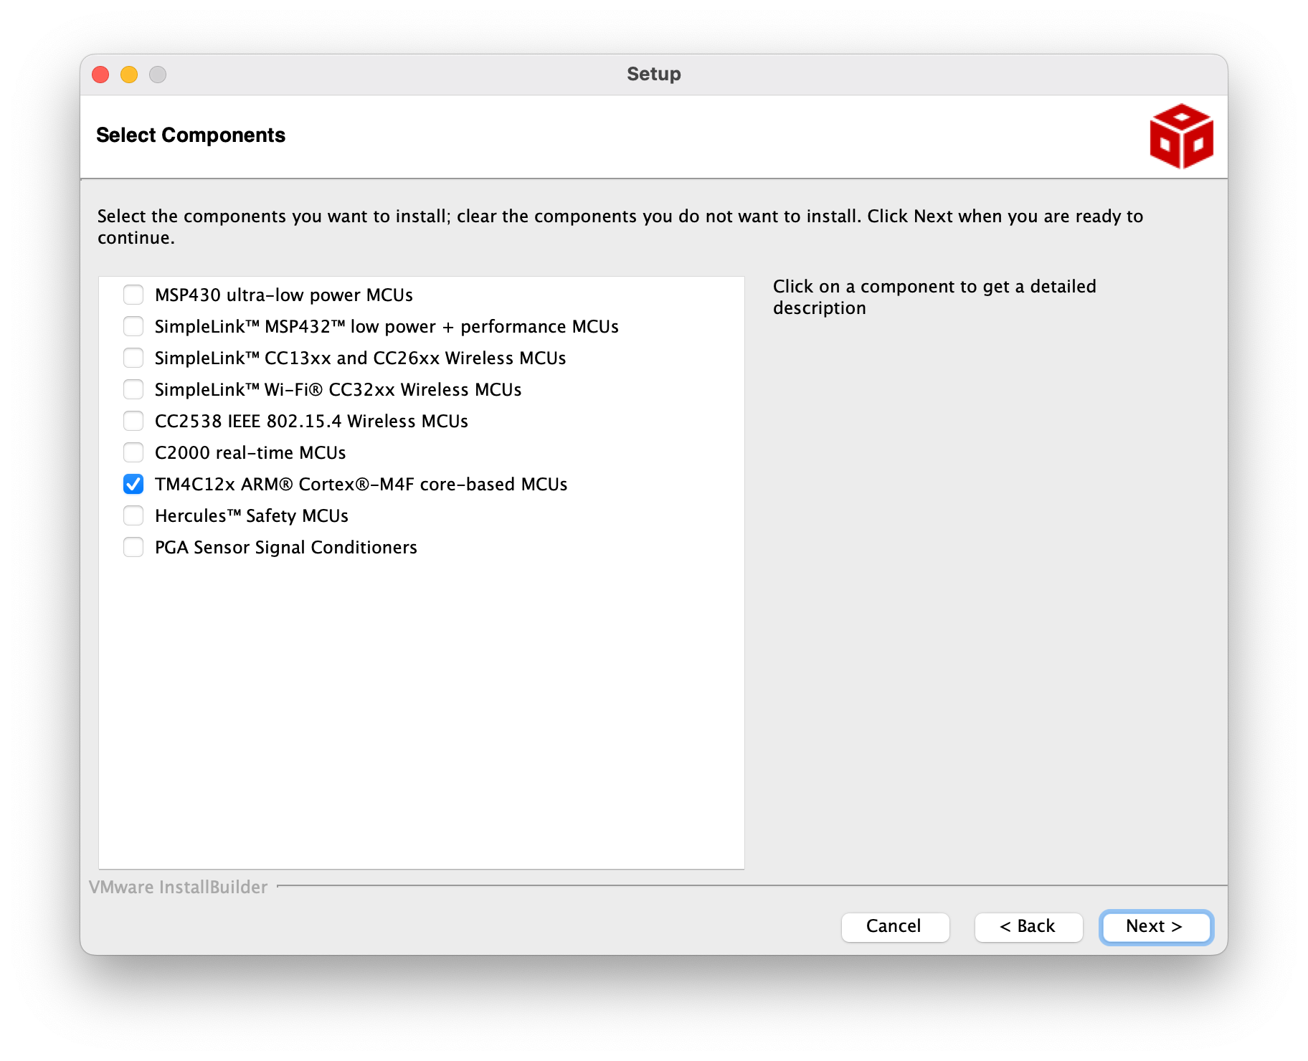Screen dimensions: 1308x1061
Task: Select the TM4C12x component label for details
Action: pos(361,484)
